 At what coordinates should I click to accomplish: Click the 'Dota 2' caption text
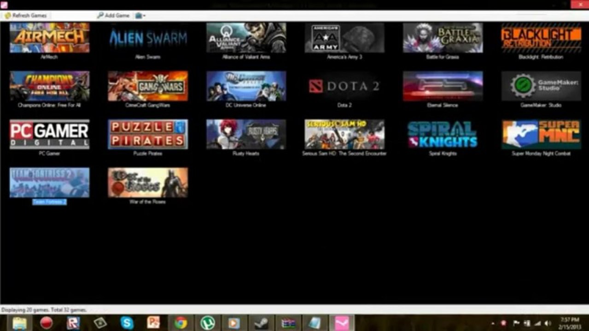pos(344,105)
